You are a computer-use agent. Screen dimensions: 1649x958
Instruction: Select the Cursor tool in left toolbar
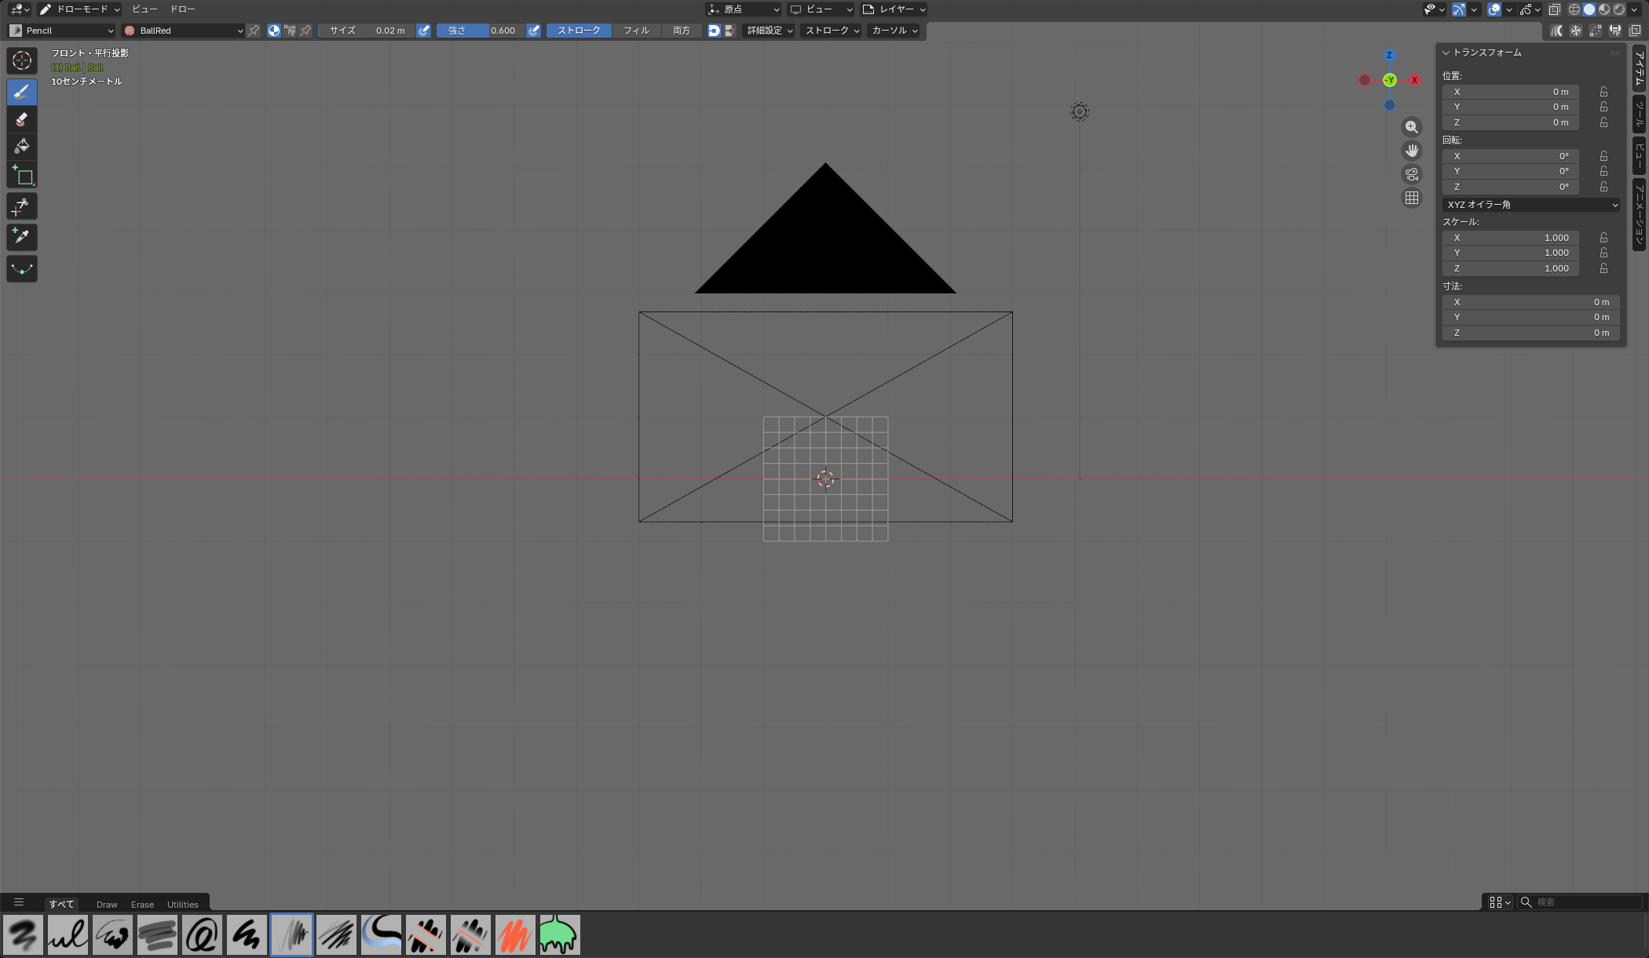point(22,60)
